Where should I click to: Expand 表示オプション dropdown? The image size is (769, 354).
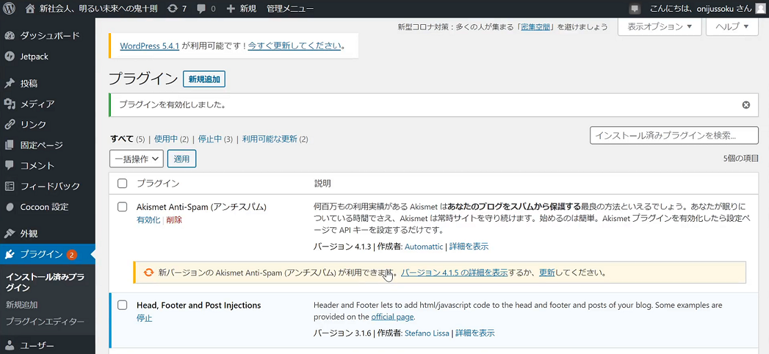coord(659,26)
